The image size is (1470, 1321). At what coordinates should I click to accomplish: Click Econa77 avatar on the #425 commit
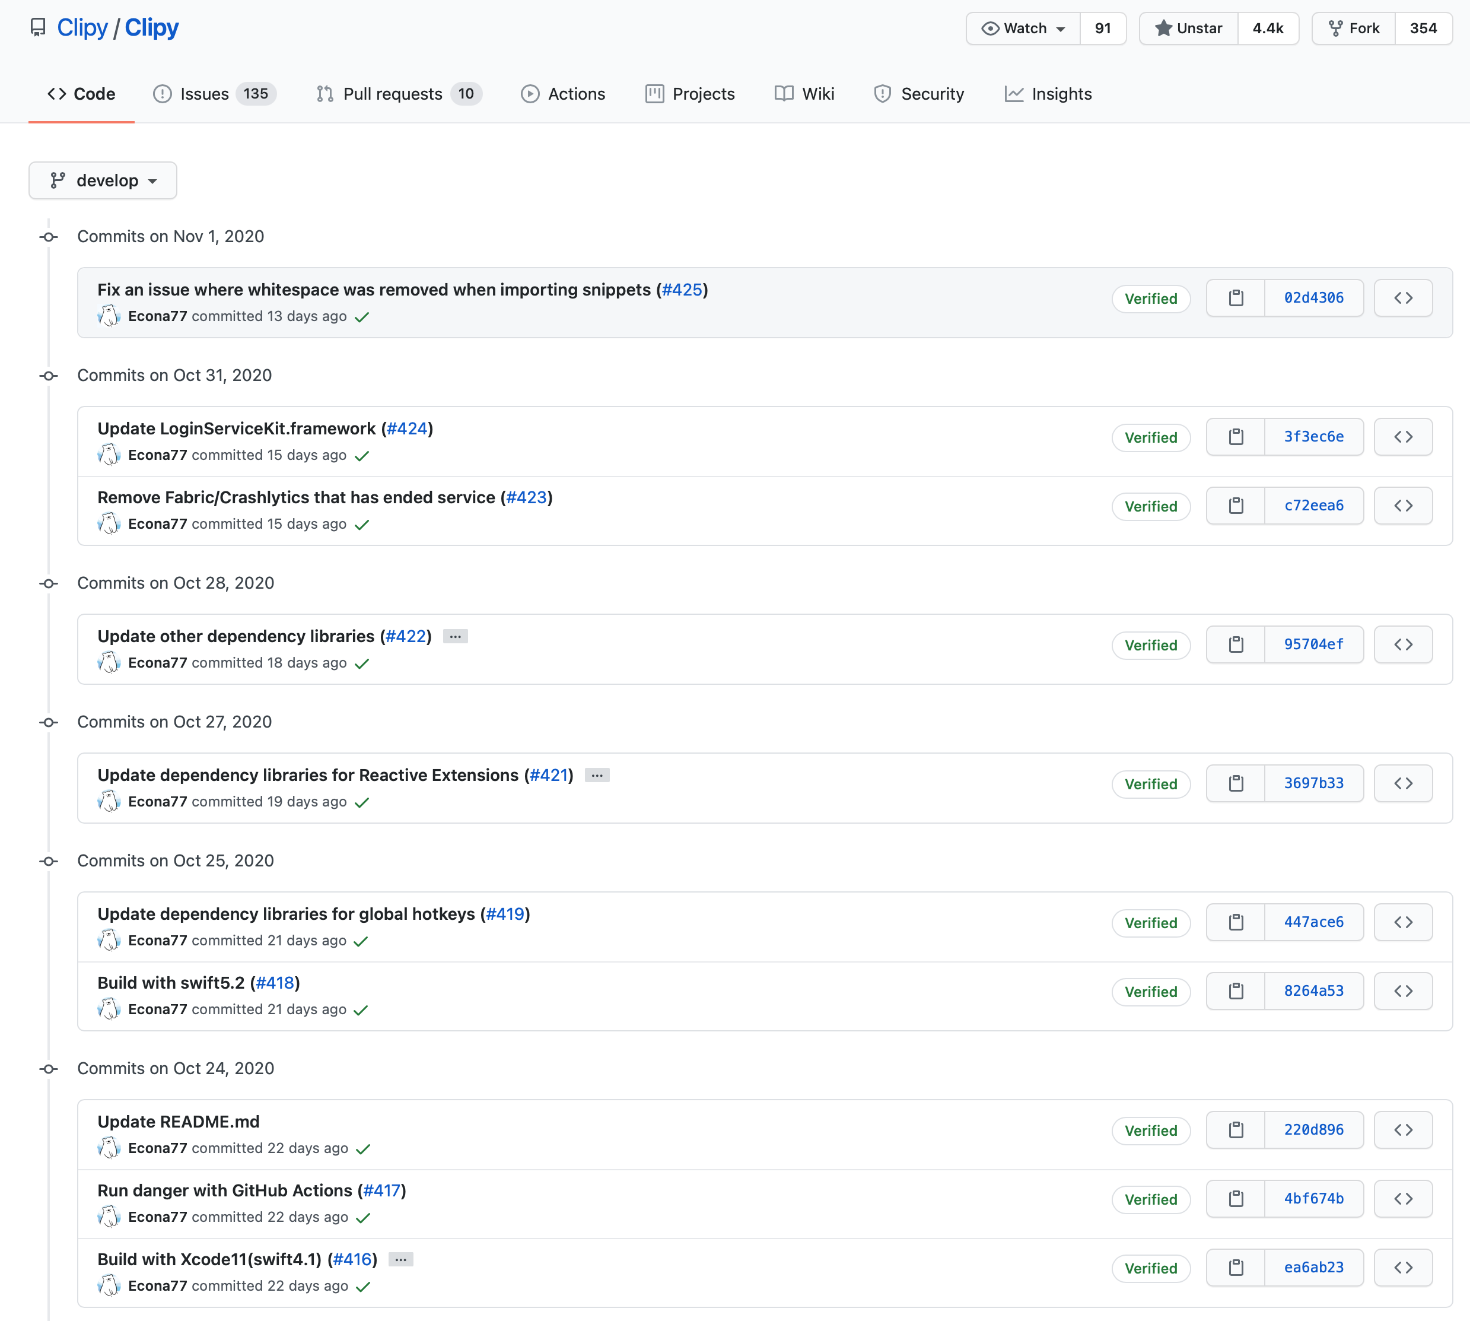tap(109, 316)
